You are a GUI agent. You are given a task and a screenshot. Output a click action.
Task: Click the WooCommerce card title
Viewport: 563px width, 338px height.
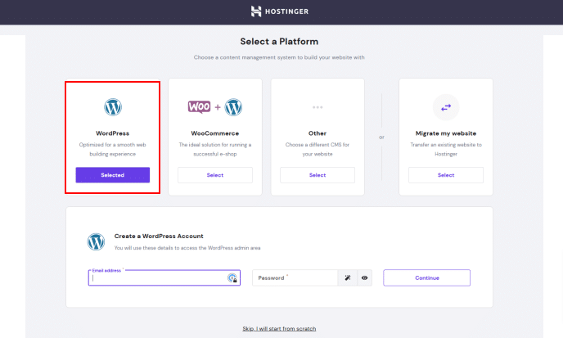click(215, 133)
